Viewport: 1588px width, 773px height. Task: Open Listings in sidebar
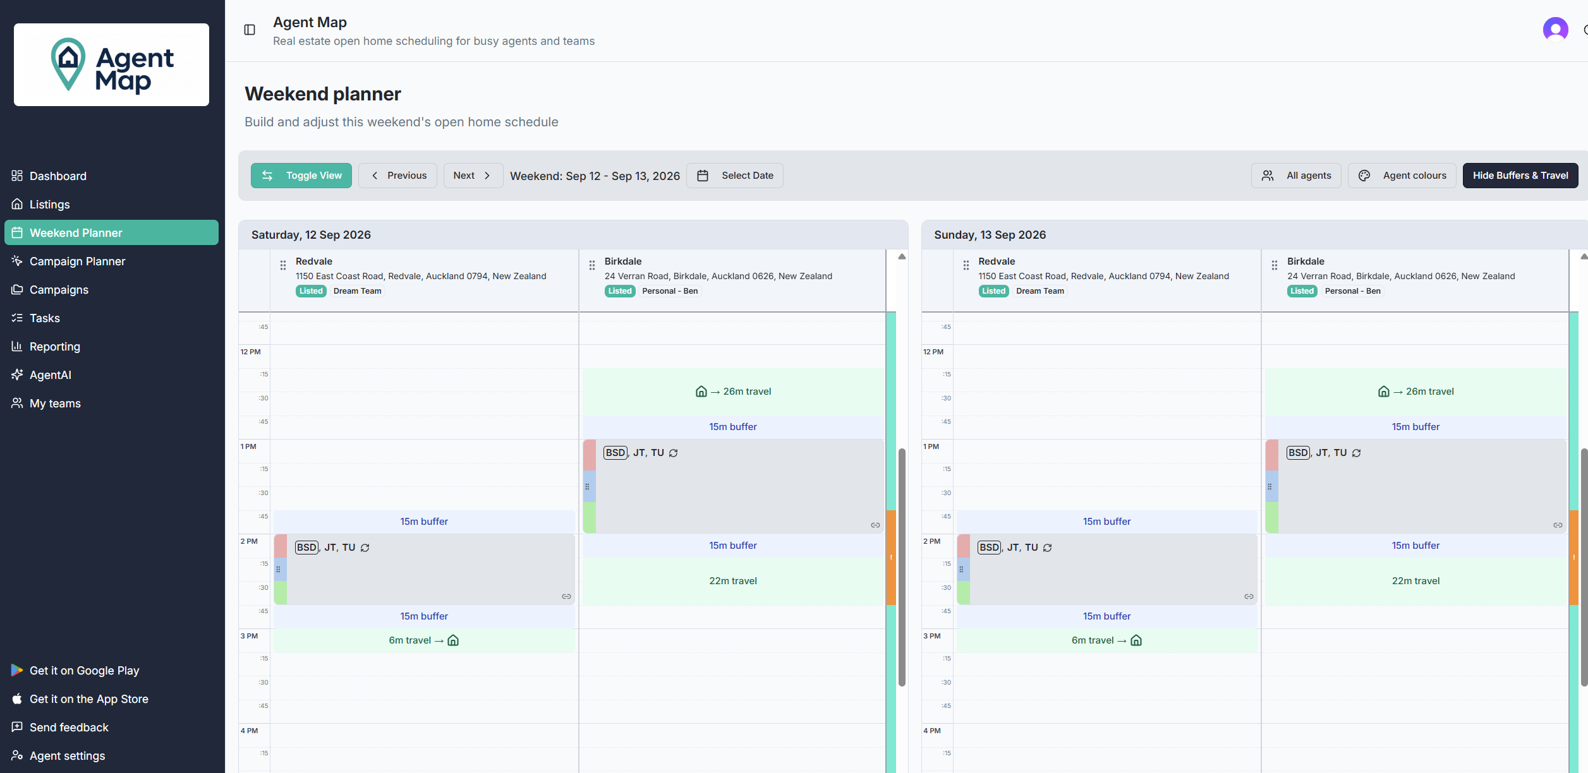coord(111,204)
